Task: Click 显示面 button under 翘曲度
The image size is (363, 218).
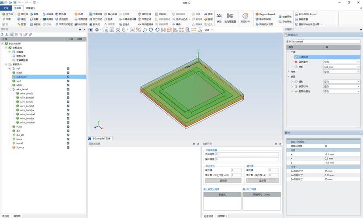Action: pyautogui.click(x=263, y=181)
